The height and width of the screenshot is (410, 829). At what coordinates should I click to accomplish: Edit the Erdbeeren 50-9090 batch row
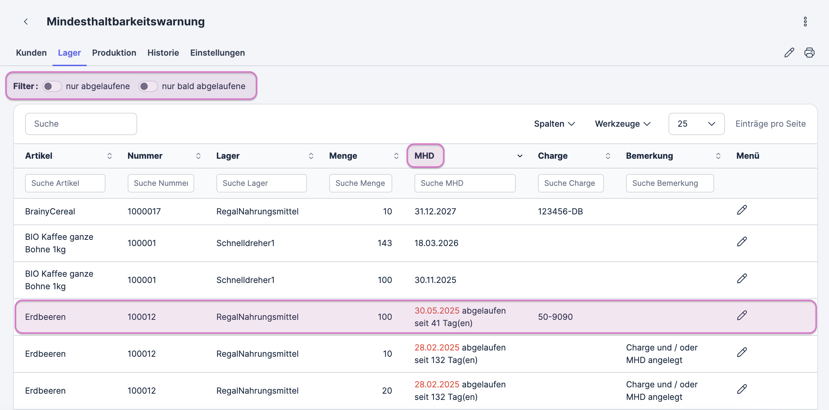742,315
